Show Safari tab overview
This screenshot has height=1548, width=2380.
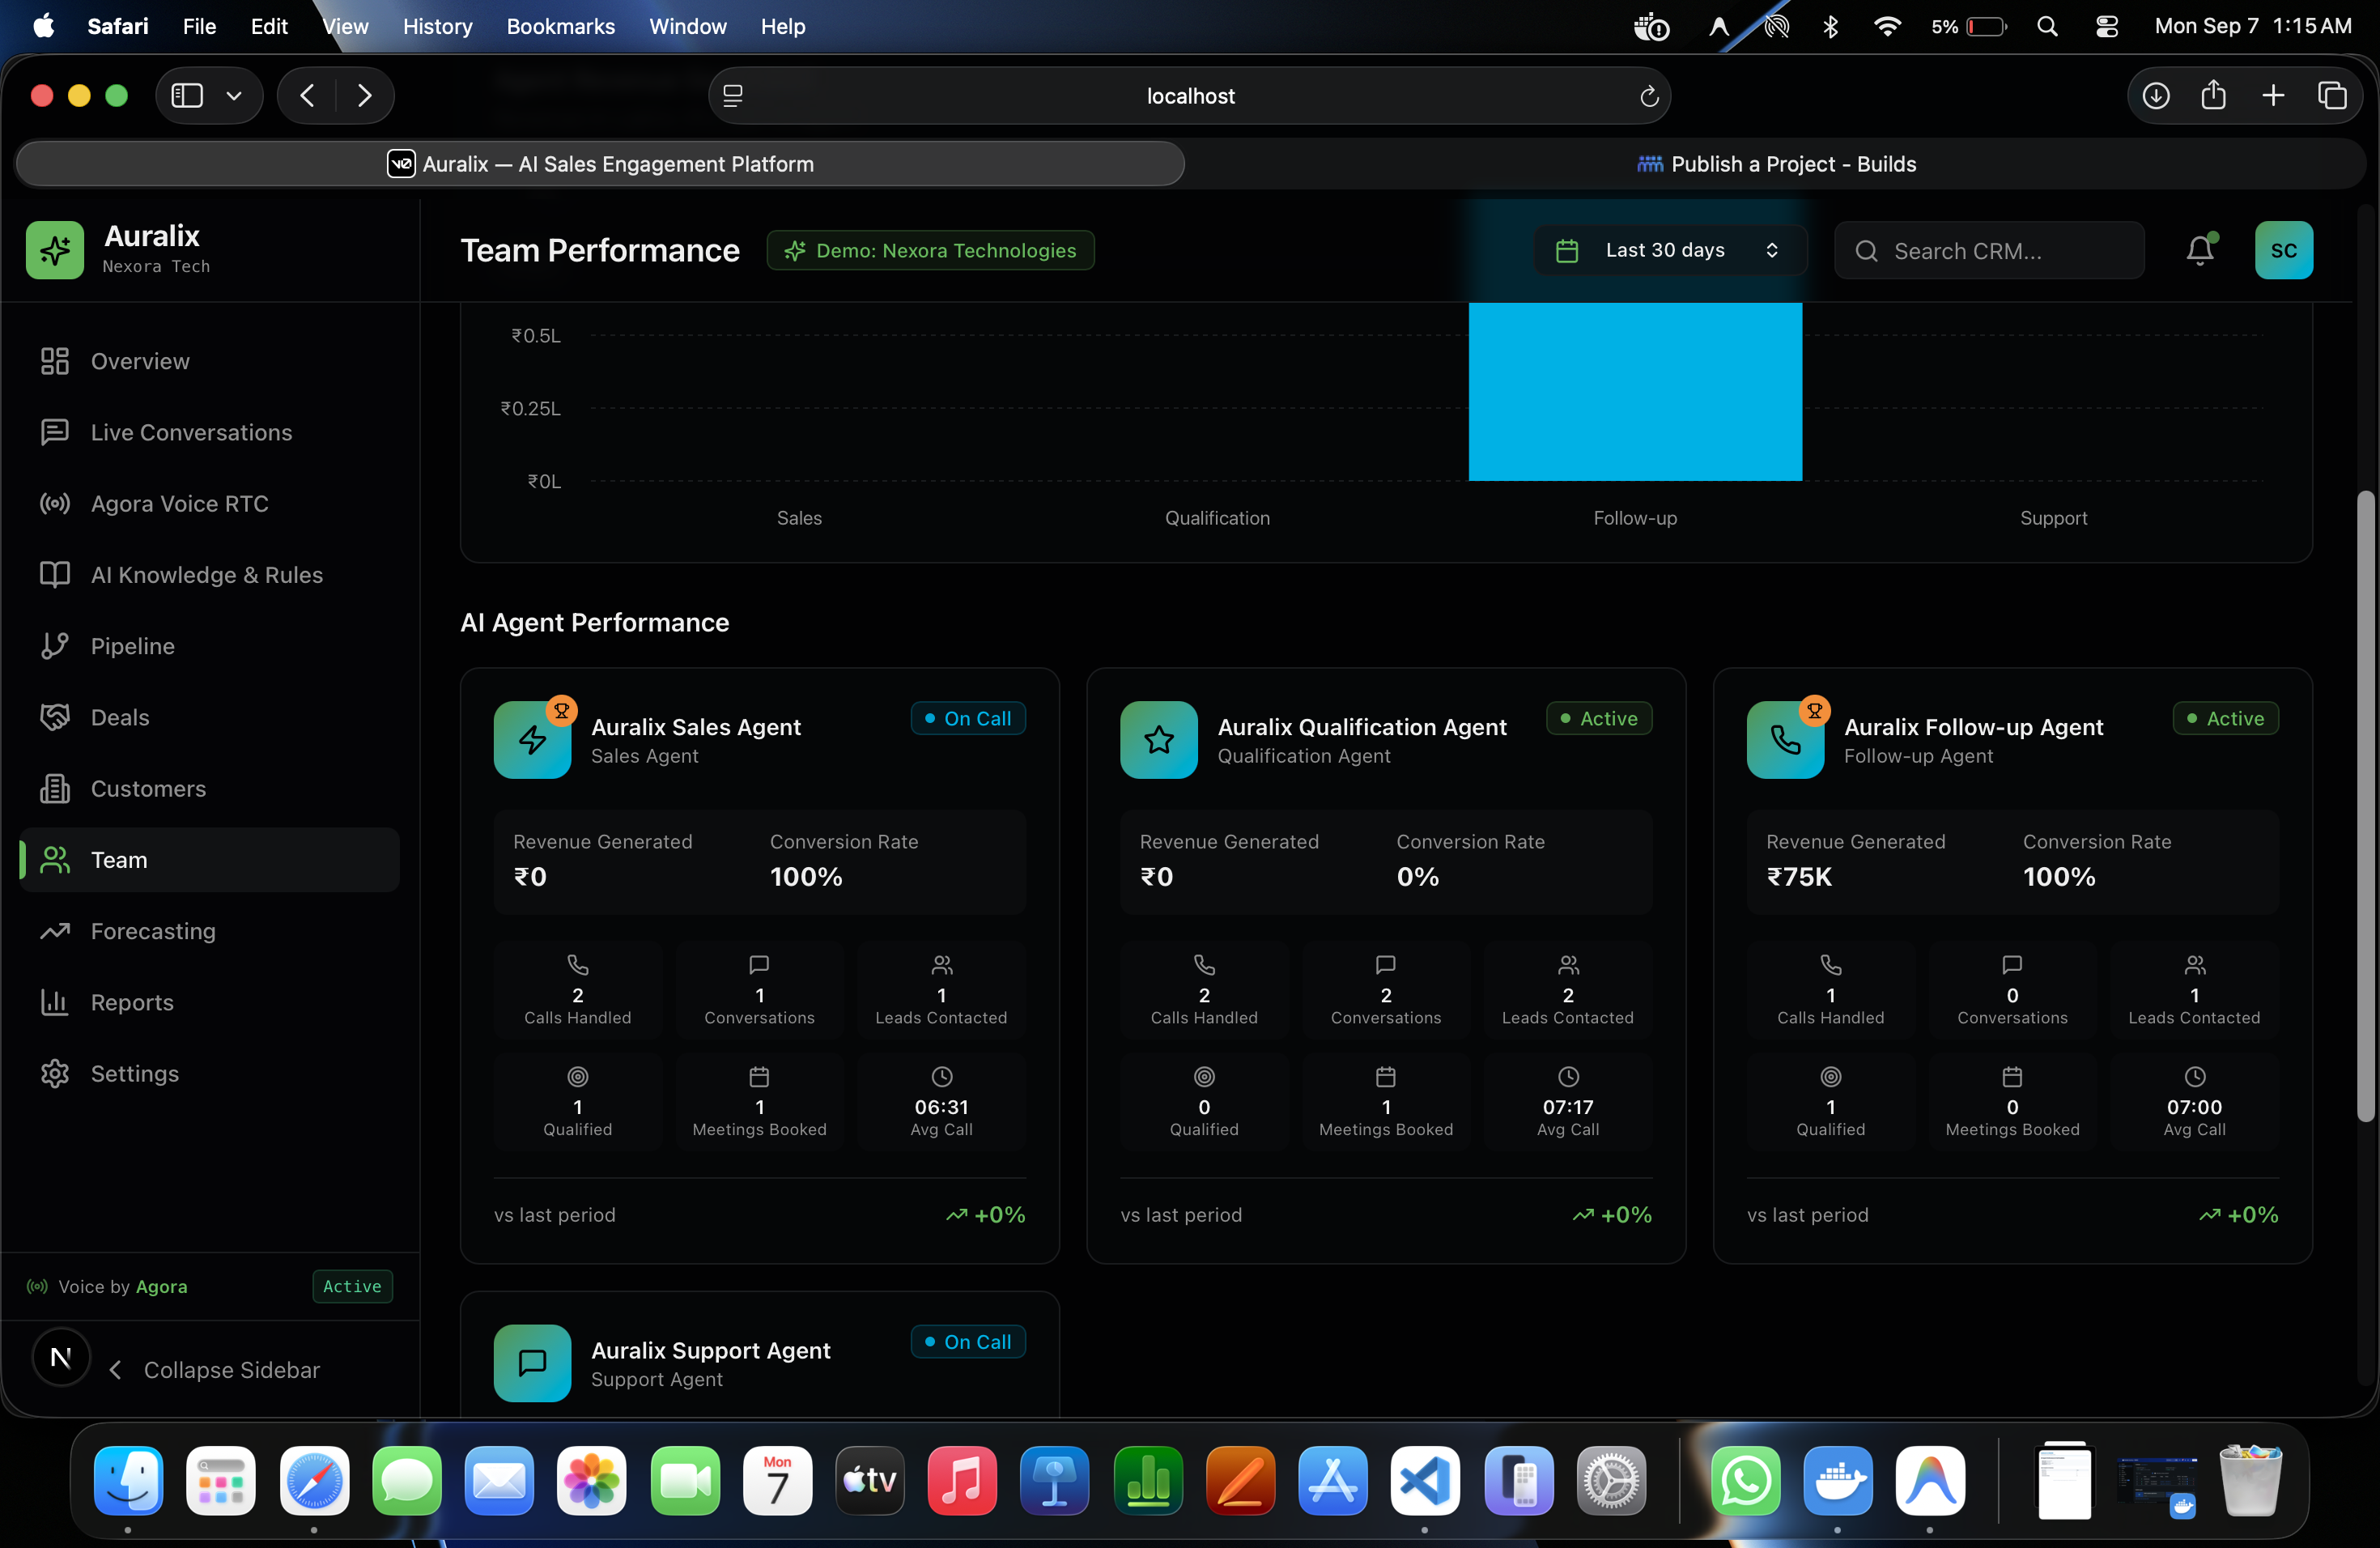(2332, 95)
